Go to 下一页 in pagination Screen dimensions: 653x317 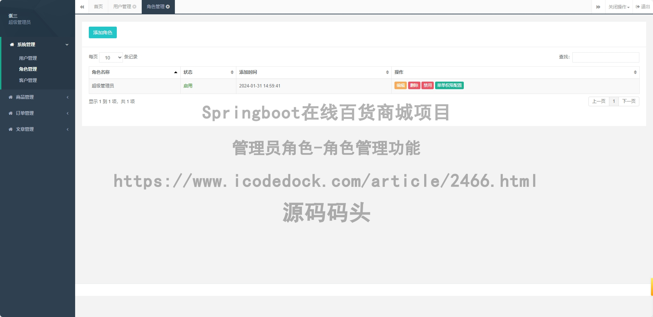[629, 101]
